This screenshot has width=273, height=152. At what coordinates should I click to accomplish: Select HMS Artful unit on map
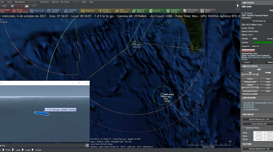pyautogui.click(x=162, y=95)
